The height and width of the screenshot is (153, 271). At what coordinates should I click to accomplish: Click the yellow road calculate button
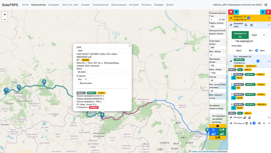coord(218,126)
